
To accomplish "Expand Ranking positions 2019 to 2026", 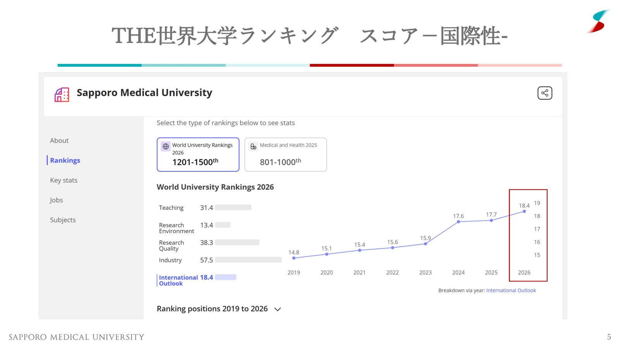I will tap(212, 309).
